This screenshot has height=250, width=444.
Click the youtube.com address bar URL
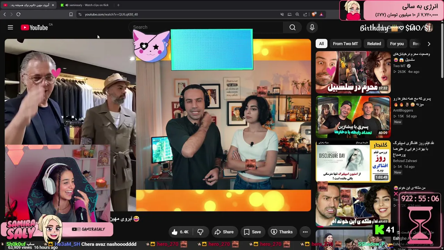pos(111,14)
